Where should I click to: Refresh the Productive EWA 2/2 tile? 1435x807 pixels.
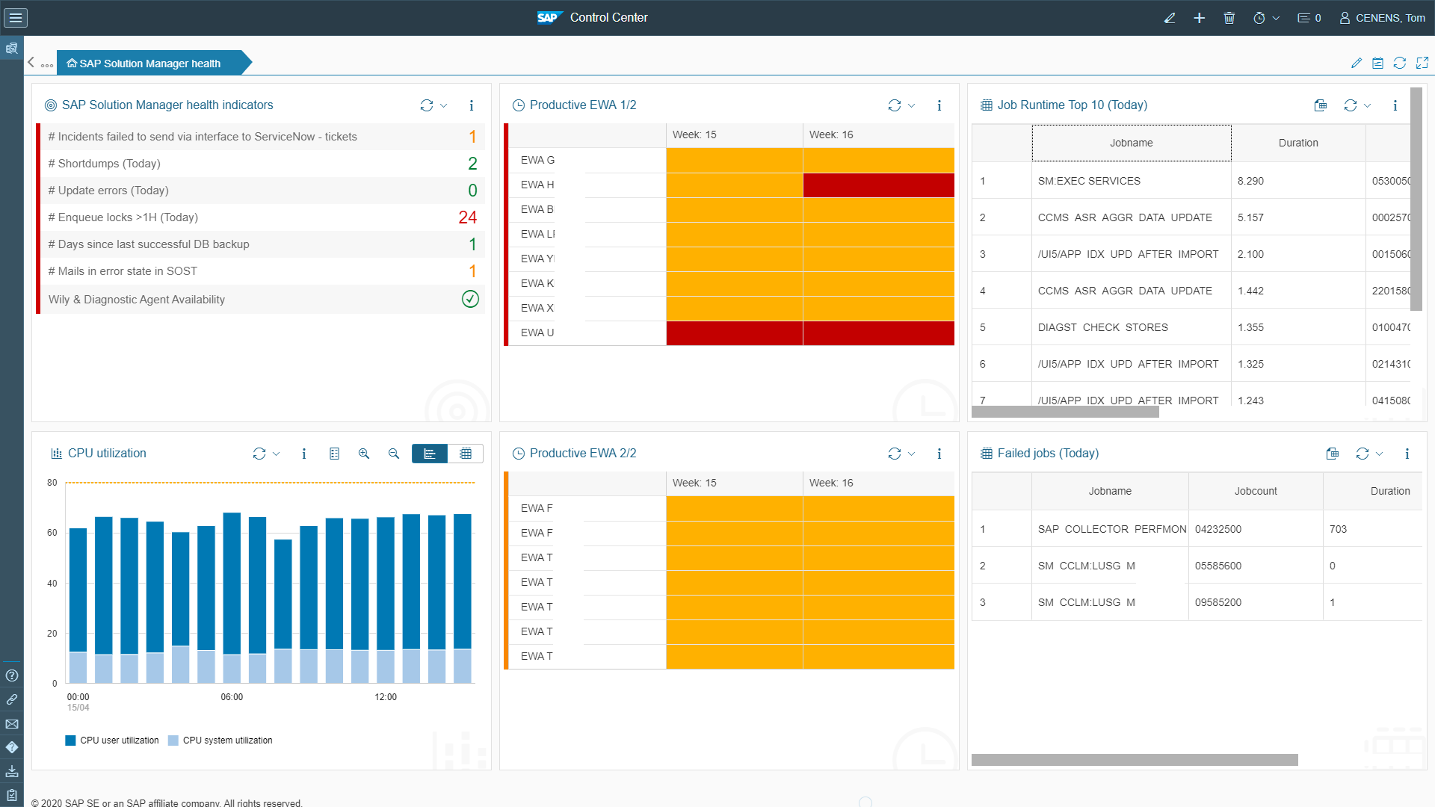point(895,454)
